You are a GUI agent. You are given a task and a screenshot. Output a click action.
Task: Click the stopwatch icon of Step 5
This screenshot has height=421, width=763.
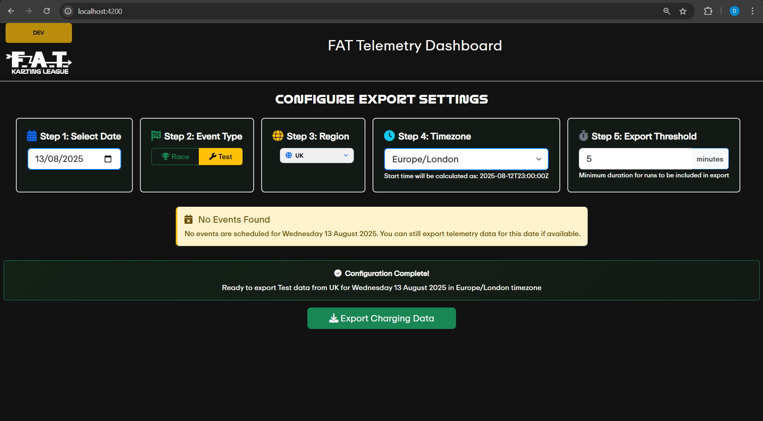[x=583, y=136]
